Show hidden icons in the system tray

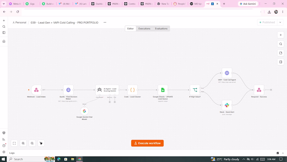pyautogui.click(x=244, y=159)
